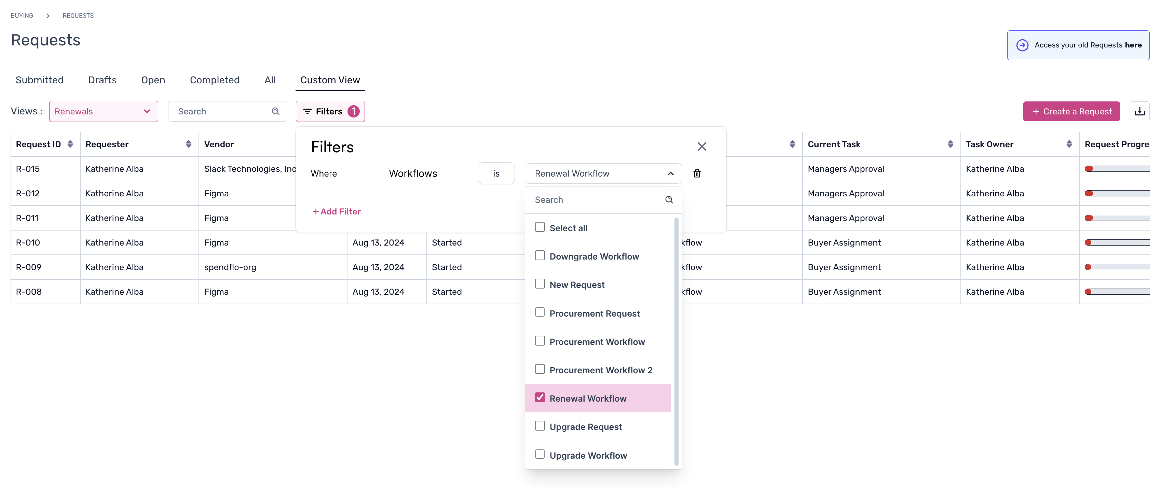Click the workflow list scrollbar

coord(676,341)
